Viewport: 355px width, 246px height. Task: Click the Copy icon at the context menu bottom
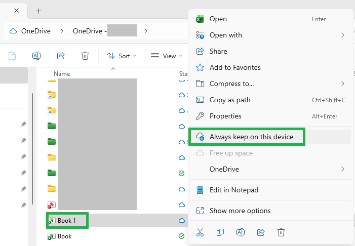pyautogui.click(x=220, y=232)
